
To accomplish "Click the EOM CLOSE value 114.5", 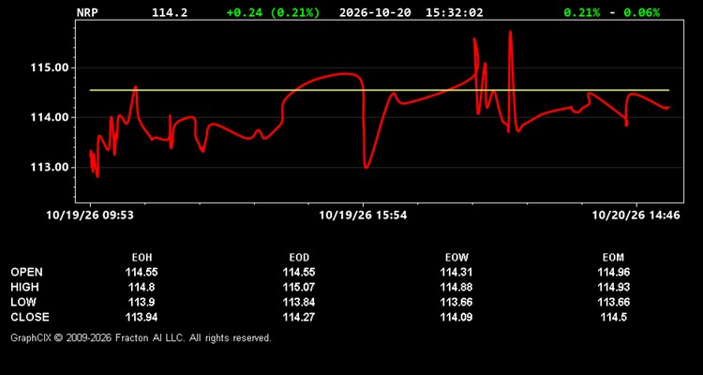I will tap(613, 317).
